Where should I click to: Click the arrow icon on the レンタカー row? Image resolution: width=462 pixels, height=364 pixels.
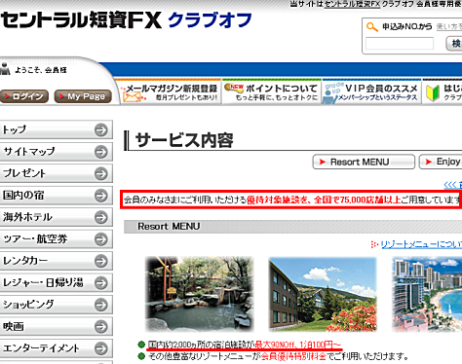(x=101, y=261)
